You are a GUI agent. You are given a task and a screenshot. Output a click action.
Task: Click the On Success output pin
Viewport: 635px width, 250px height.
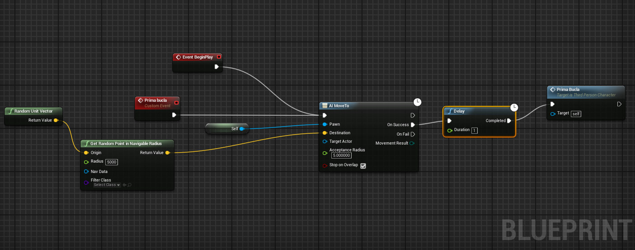pyautogui.click(x=413, y=125)
